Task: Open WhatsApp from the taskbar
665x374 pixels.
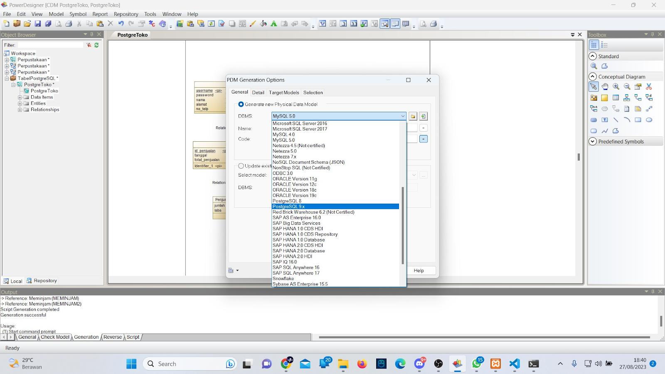Action: point(476,364)
